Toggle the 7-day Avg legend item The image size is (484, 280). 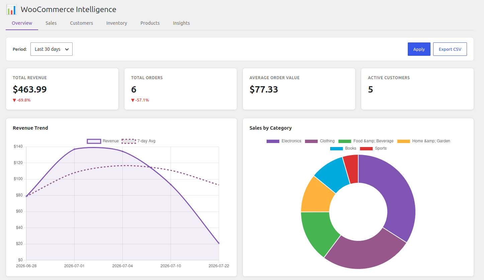point(138,141)
